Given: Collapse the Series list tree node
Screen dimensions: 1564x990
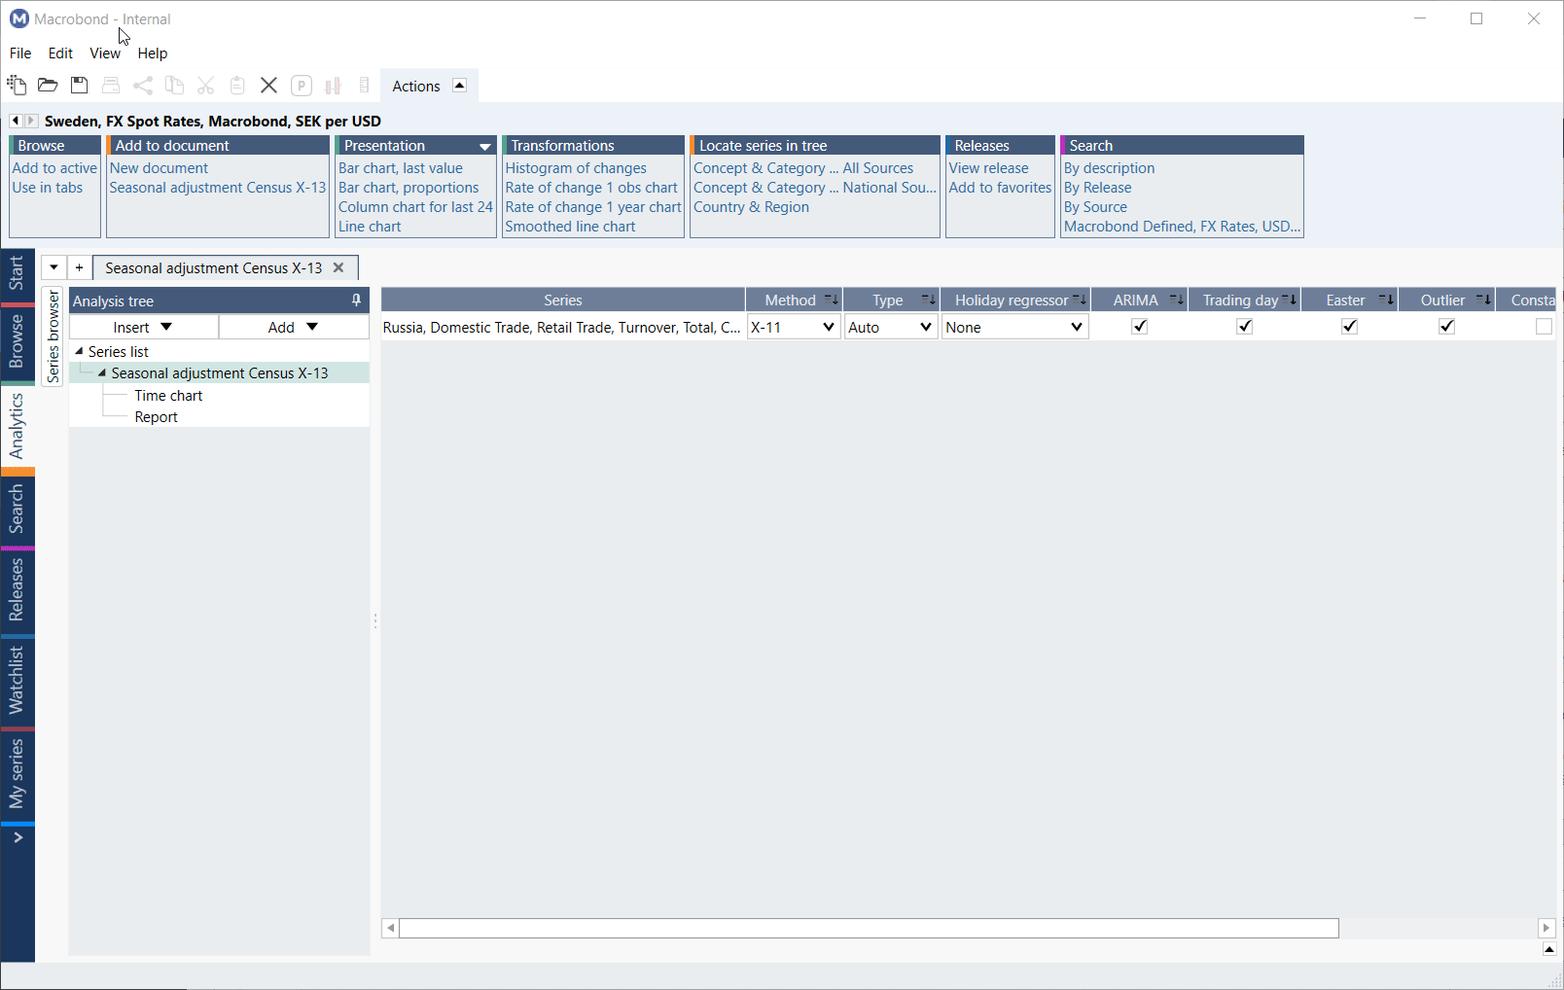Looking at the screenshot, I should [79, 351].
